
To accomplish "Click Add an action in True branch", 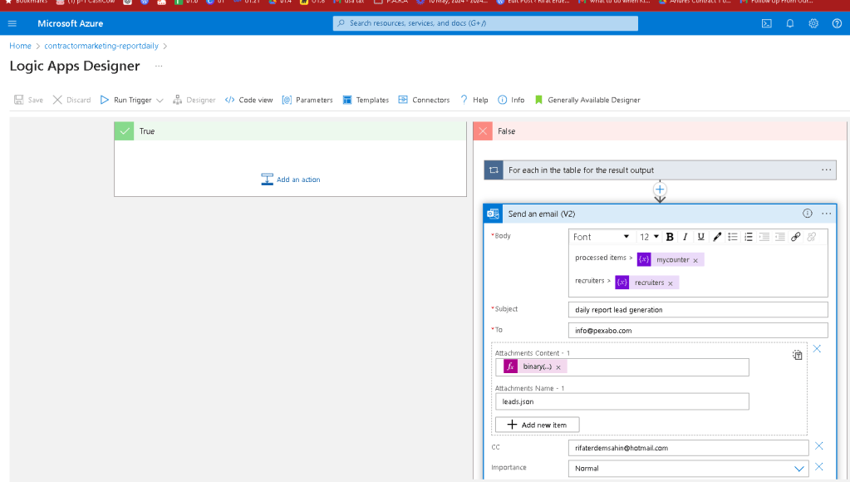I will point(291,180).
